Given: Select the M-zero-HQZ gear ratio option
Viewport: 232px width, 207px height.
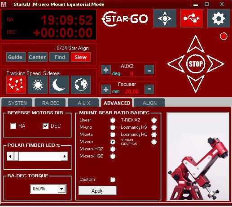Looking at the screenshot, I should 113,149.
